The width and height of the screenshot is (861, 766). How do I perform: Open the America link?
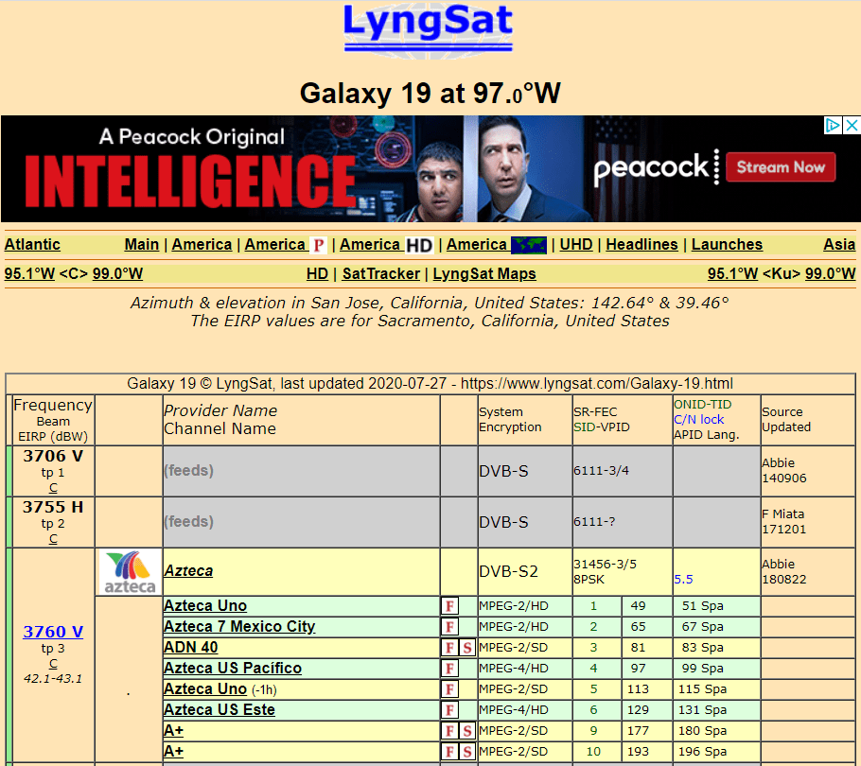tap(202, 245)
